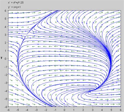
Task: Select the 5 tick label on the y-axis
Action: [5, 19]
